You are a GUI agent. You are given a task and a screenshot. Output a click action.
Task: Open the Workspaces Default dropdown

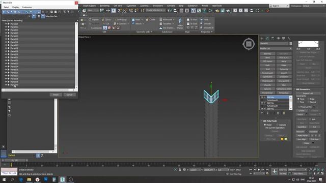point(314,6)
